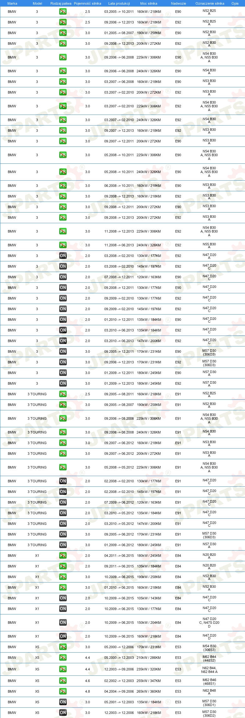Select the M54 B30 (306S3) engine code
The width and height of the screenshot is (245, 718).
(209, 648)
